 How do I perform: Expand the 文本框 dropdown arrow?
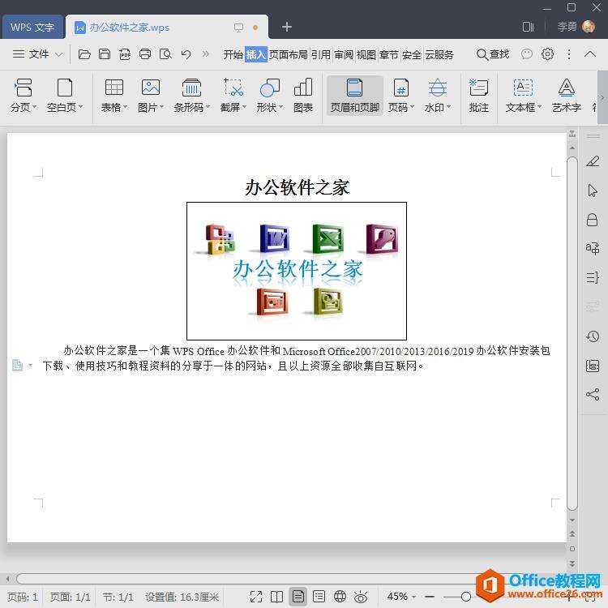pos(539,107)
